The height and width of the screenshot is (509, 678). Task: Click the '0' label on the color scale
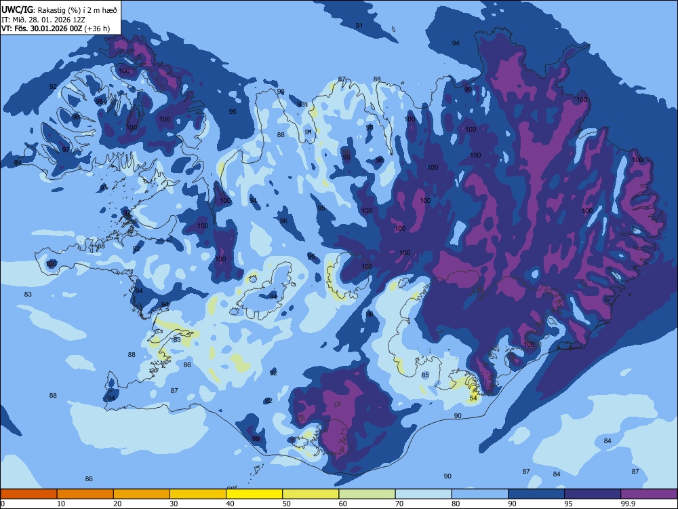(x=3, y=504)
